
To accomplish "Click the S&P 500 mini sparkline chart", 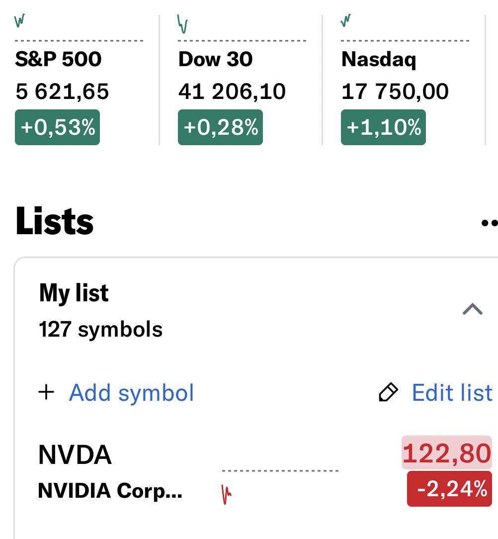I will pyautogui.click(x=20, y=21).
